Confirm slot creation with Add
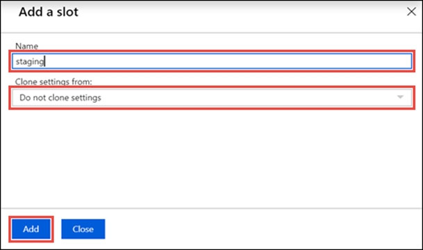 [31, 229]
